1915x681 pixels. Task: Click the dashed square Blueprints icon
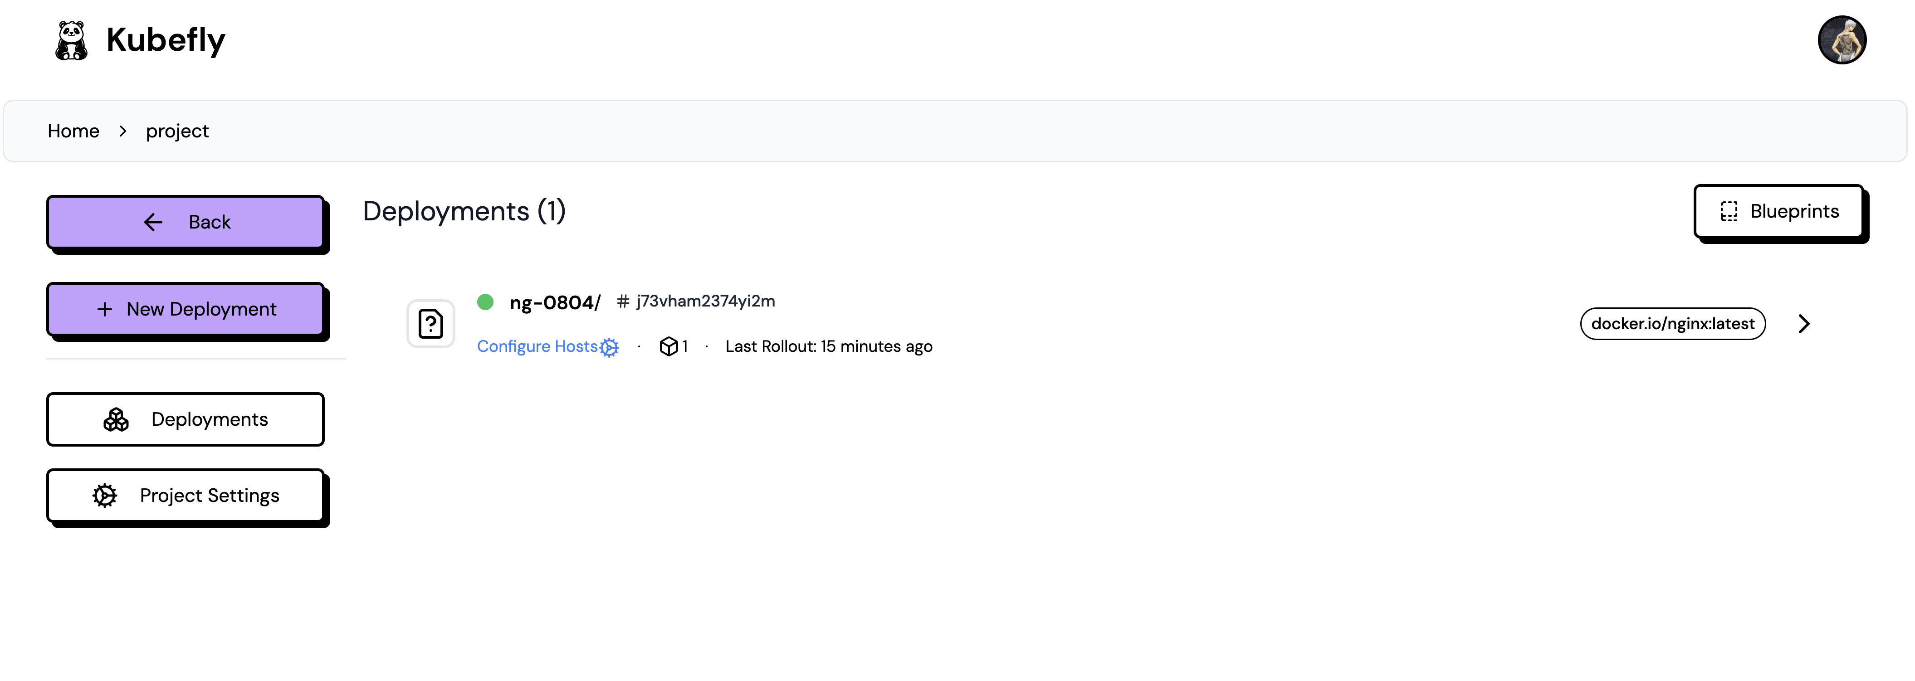tap(1729, 212)
